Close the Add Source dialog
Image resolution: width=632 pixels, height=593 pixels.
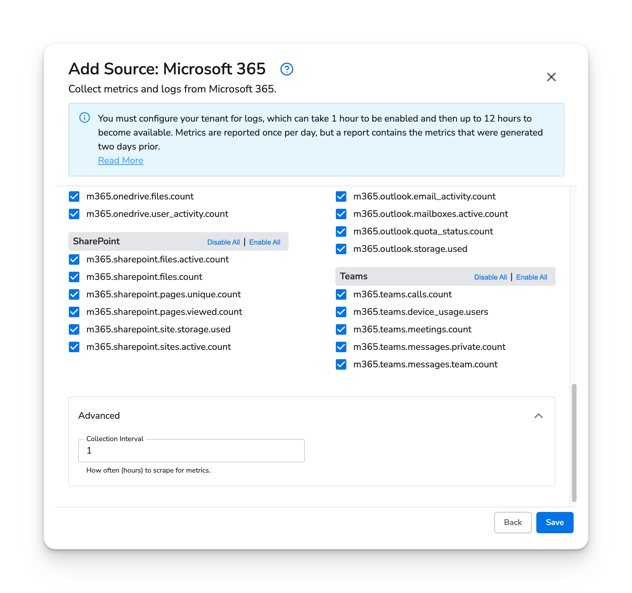551,77
